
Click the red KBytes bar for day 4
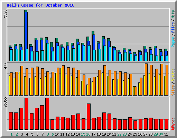(26, 114)
